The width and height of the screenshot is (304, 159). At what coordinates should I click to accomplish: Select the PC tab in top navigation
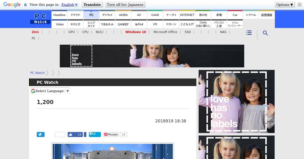click(91, 15)
